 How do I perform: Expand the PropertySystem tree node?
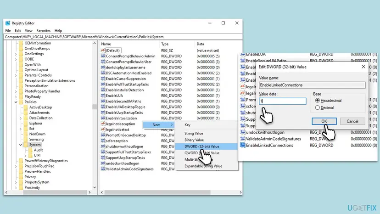pos(16,182)
